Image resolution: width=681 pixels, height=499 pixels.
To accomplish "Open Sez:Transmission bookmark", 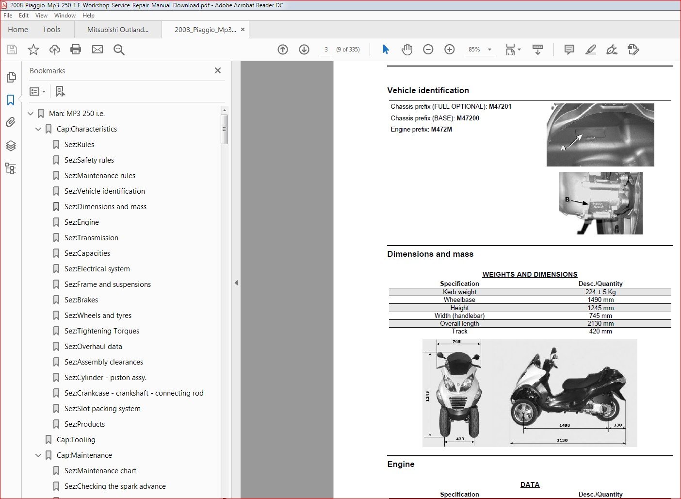I will [x=91, y=238].
